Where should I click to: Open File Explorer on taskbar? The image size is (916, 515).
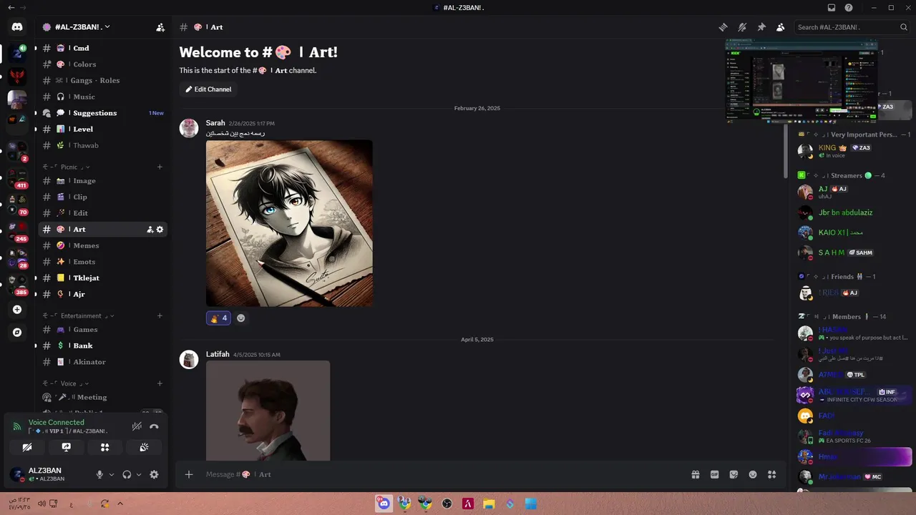tap(489, 504)
